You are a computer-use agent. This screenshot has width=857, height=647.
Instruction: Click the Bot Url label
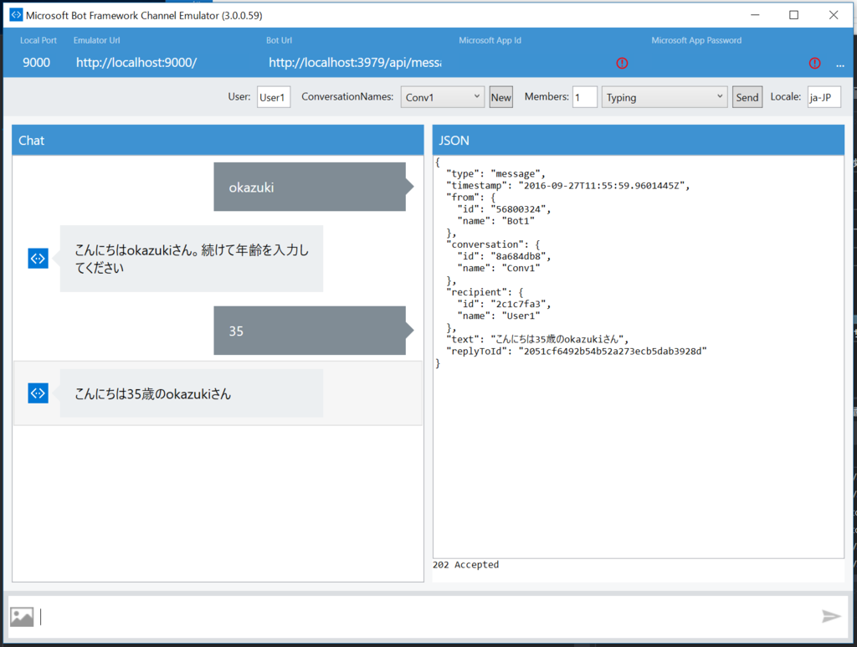click(x=279, y=40)
